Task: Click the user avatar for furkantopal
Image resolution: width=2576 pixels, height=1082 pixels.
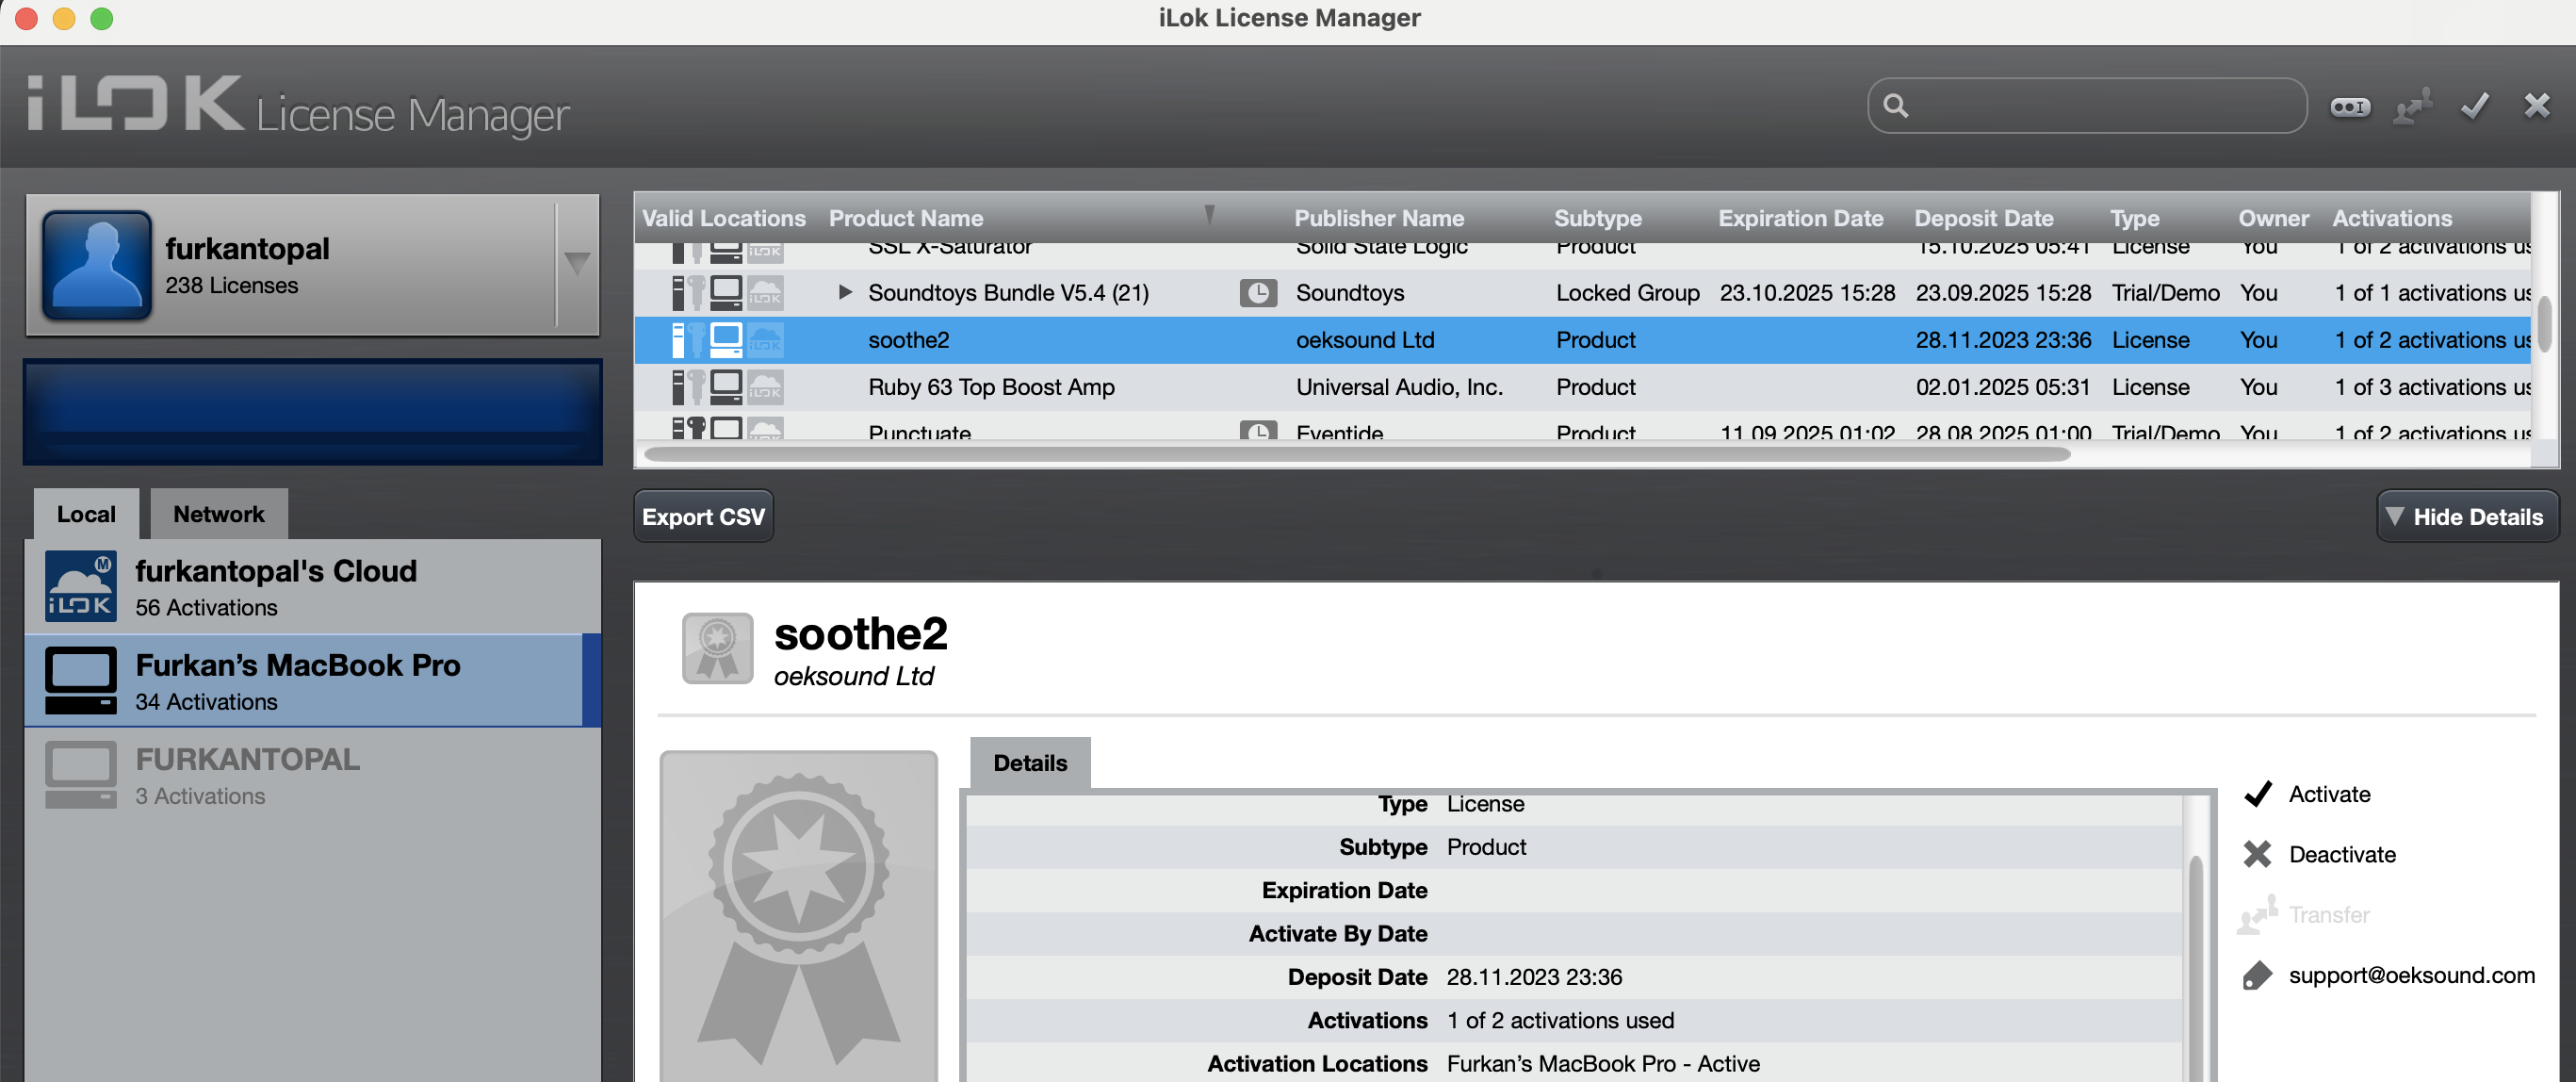Action: (x=96, y=264)
